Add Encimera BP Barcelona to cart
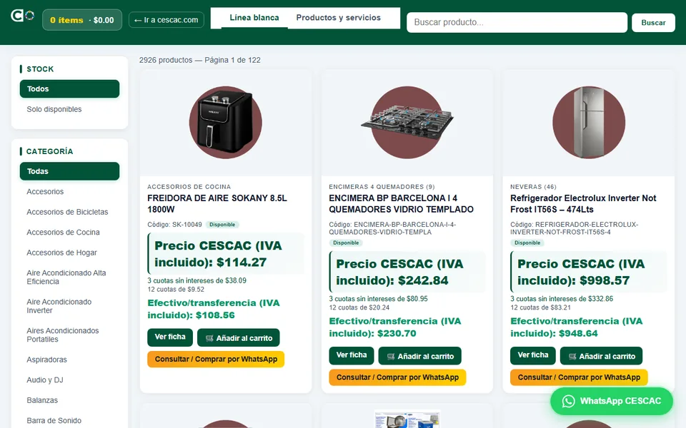Screen dimensions: 686x428 point(420,356)
